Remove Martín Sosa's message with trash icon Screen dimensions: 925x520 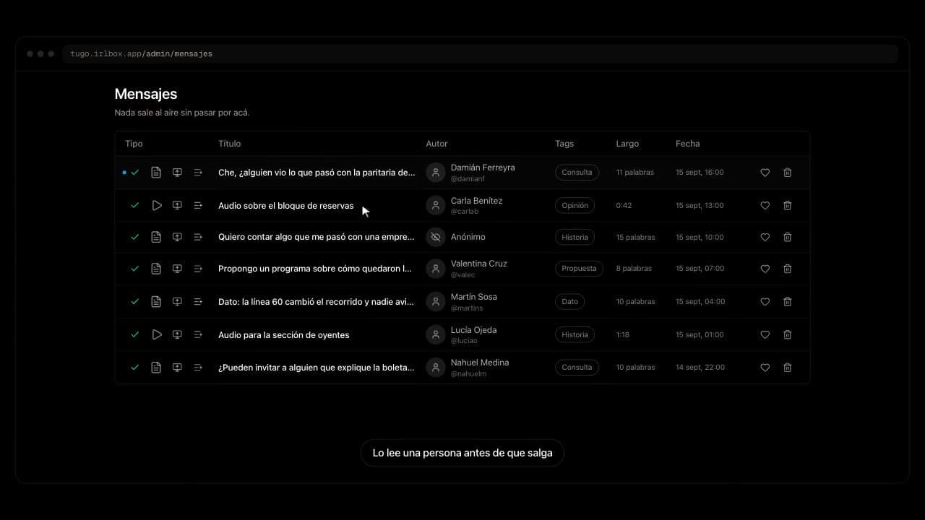(x=788, y=302)
